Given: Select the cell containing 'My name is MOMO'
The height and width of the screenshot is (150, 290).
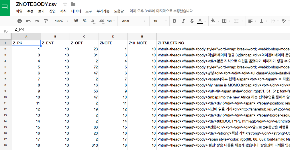Looking at the screenshot, I should pyautogui.click(x=223, y=85).
